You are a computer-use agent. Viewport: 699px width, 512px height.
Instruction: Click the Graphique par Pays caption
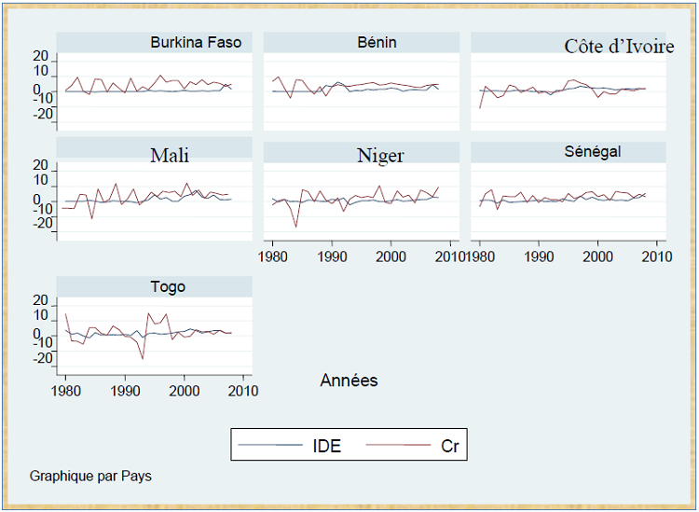pos(90,476)
